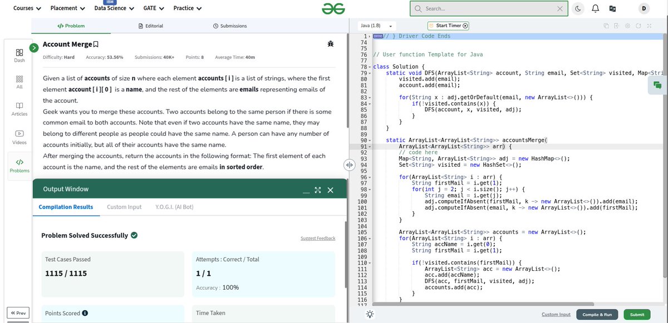Clear the search box with X
668x323 pixels.
click(x=559, y=9)
